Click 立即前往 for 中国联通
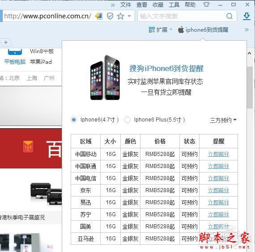 (x=218, y=166)
